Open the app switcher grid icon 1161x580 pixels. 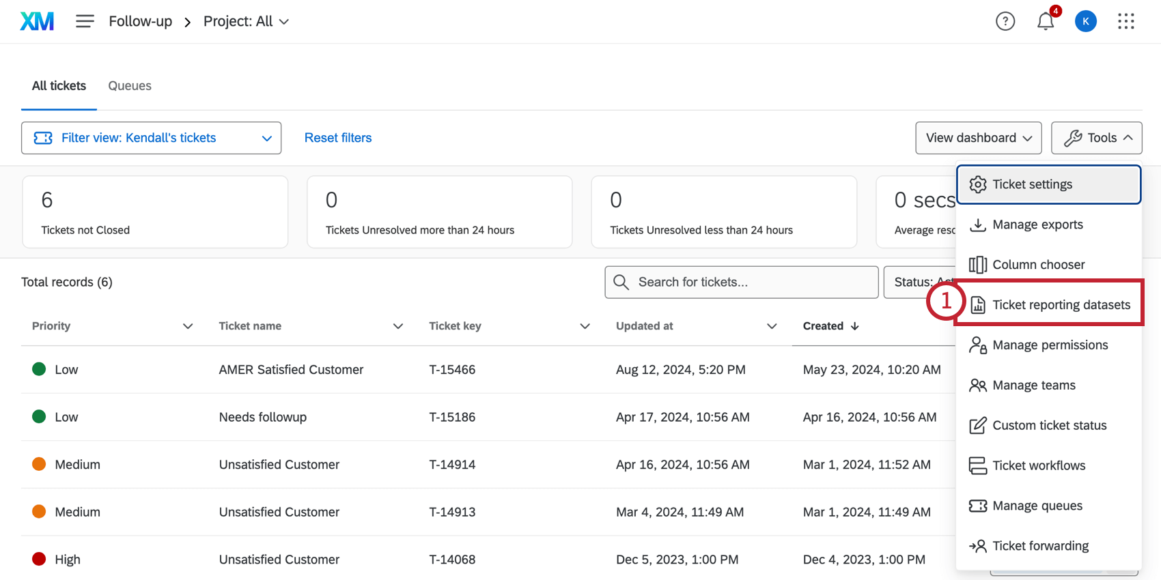(1125, 22)
